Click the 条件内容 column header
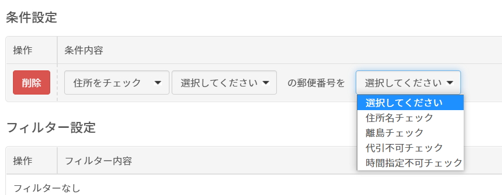Screen dimensions: 502x195 pyautogui.click(x=84, y=50)
